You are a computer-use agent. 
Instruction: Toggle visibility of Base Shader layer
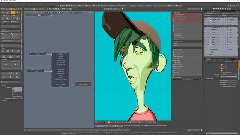pyautogui.click(x=205, y=21)
